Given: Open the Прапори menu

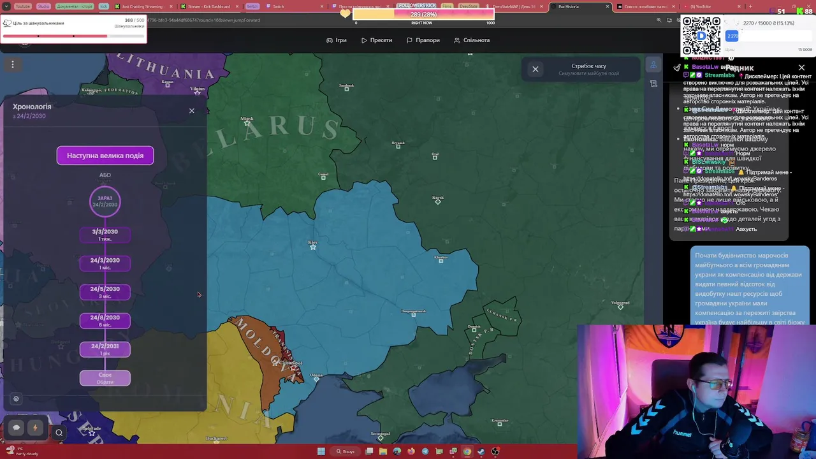Looking at the screenshot, I should tap(423, 40).
